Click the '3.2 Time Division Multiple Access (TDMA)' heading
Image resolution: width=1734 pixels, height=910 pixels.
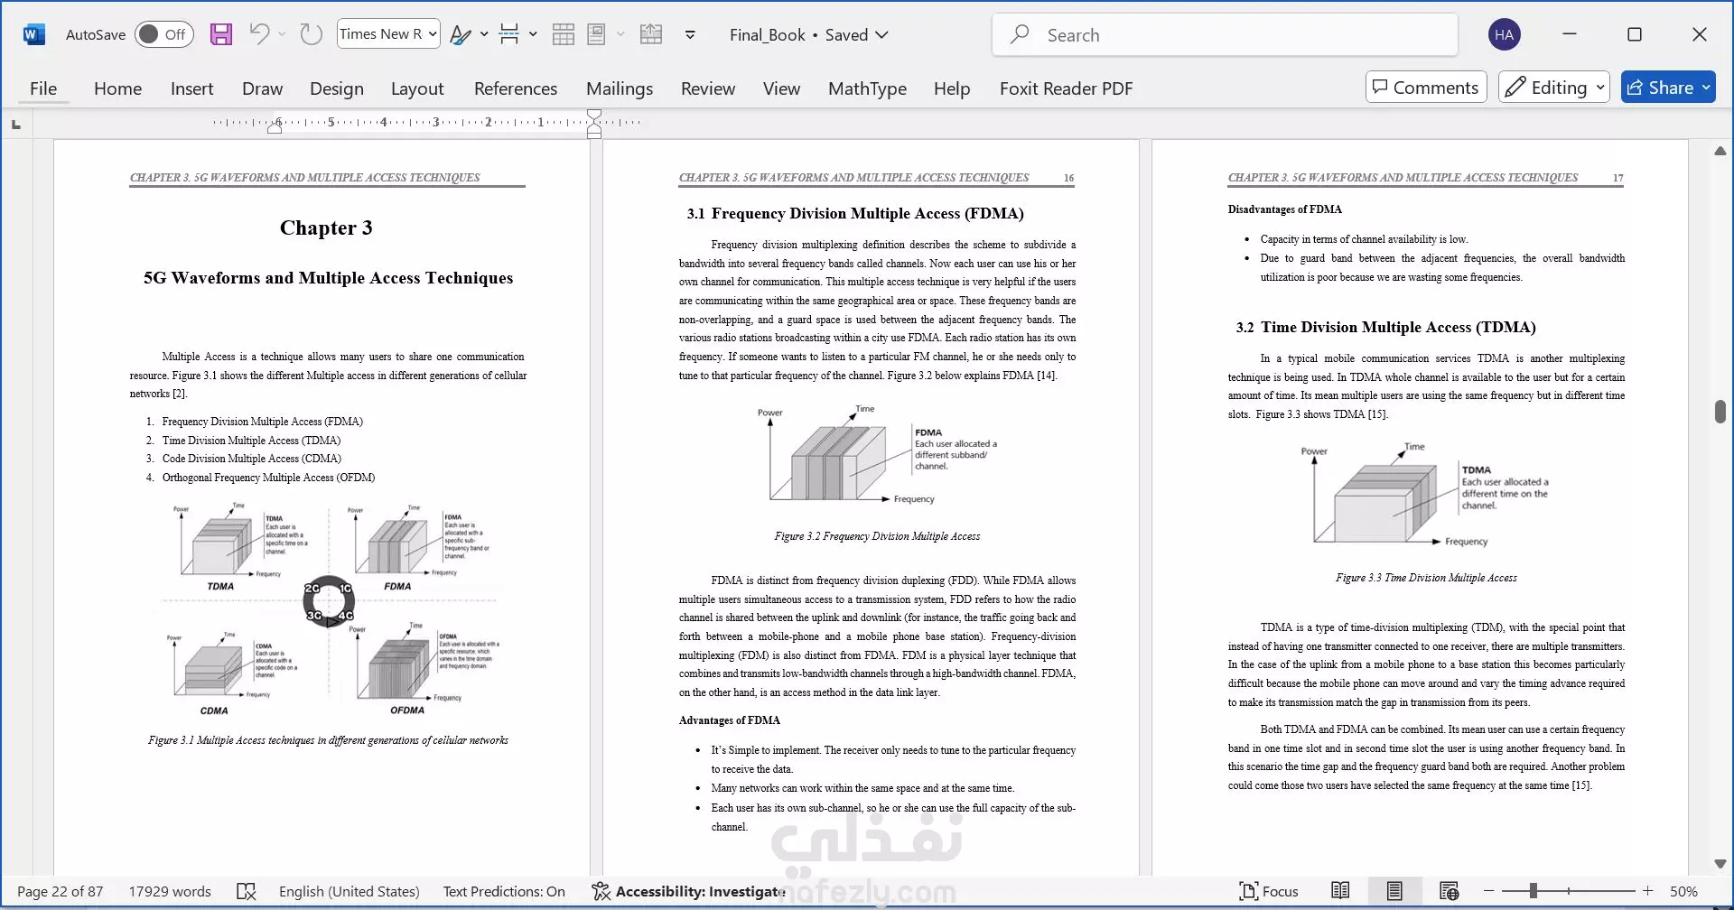tap(1385, 327)
